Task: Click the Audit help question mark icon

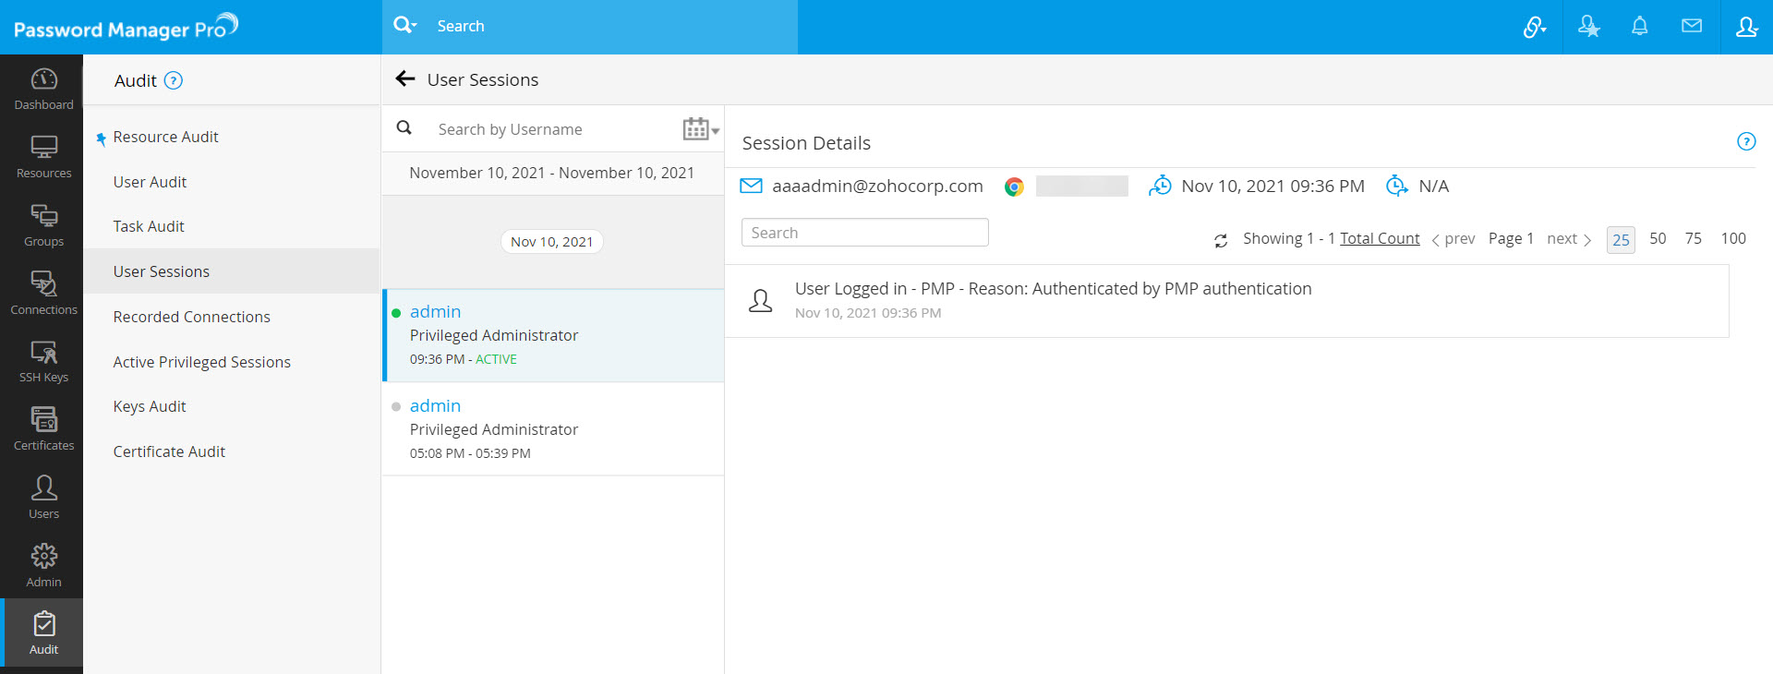Action: 173,81
